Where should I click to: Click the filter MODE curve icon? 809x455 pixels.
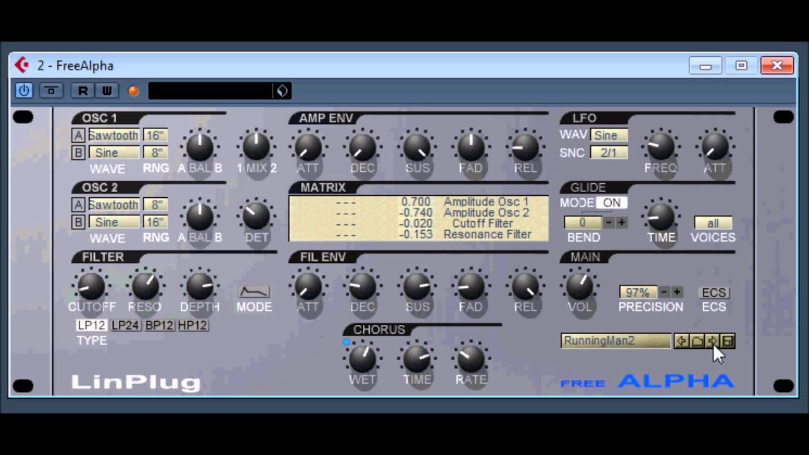(x=254, y=292)
